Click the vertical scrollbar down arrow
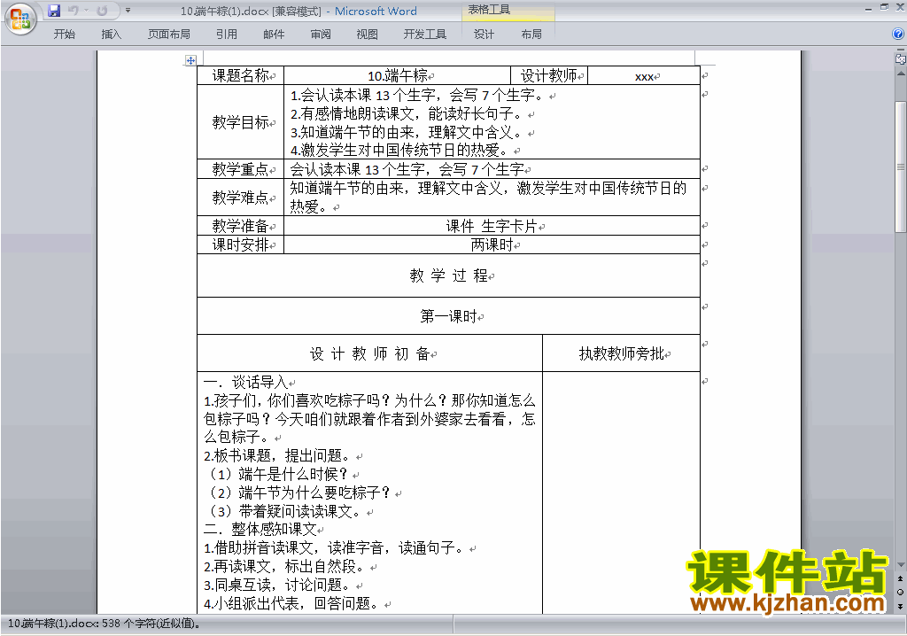This screenshot has width=907, height=636. coord(901,564)
